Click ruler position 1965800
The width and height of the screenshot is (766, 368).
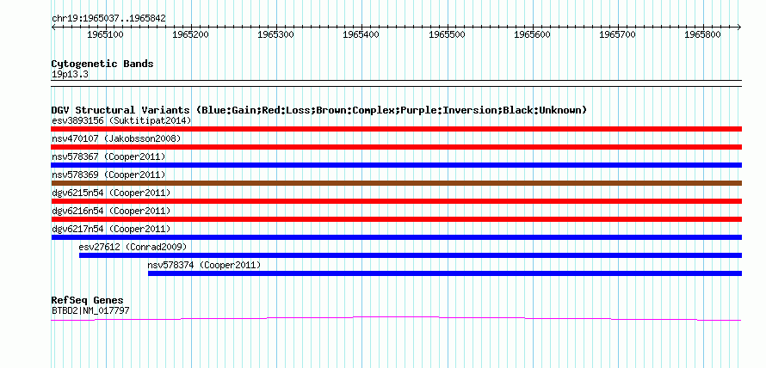tap(703, 34)
